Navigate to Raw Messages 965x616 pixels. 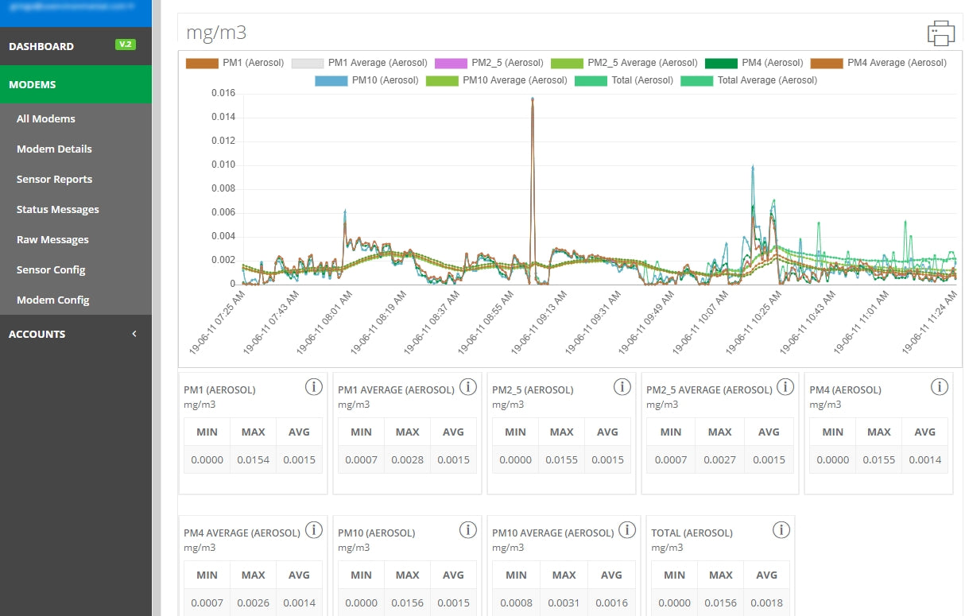(x=52, y=239)
